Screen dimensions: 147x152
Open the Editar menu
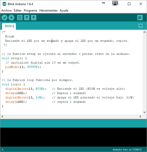(x=18, y=11)
